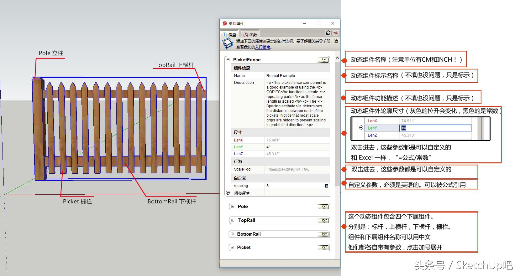Click the ScaleTool value field
Image resolution: width=520 pixels, height=276 pixels.
click(297, 169)
